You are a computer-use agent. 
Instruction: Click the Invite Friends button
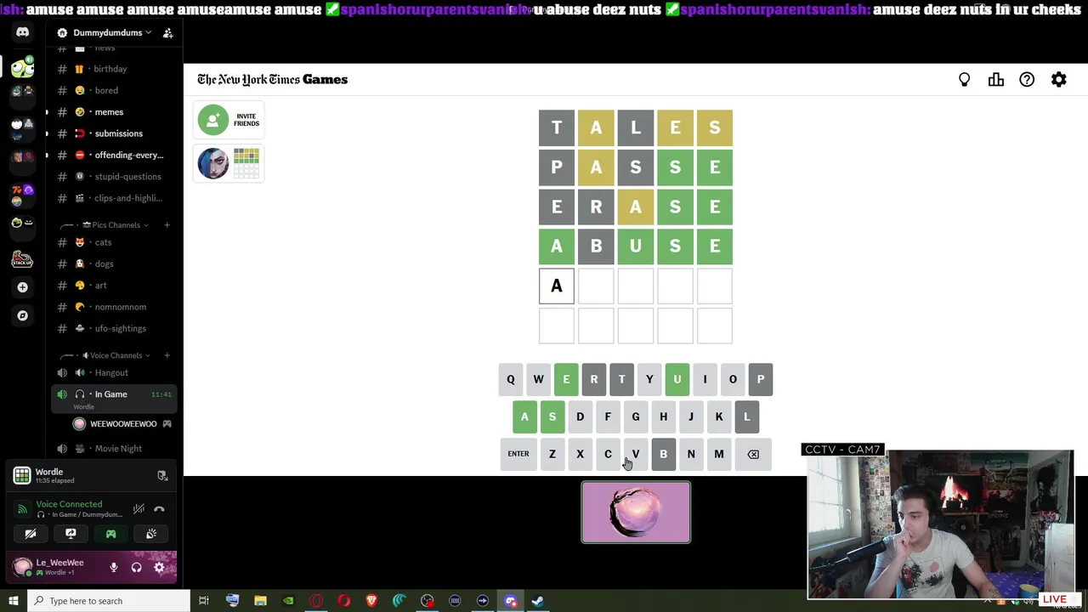229,120
